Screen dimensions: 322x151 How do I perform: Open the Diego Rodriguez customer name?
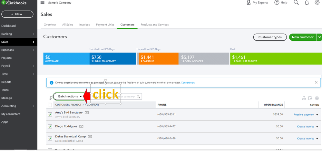coord(66,126)
